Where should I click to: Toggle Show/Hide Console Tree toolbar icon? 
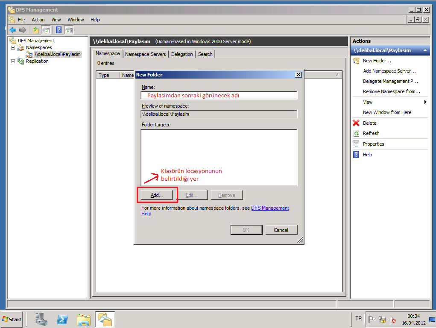(x=46, y=30)
